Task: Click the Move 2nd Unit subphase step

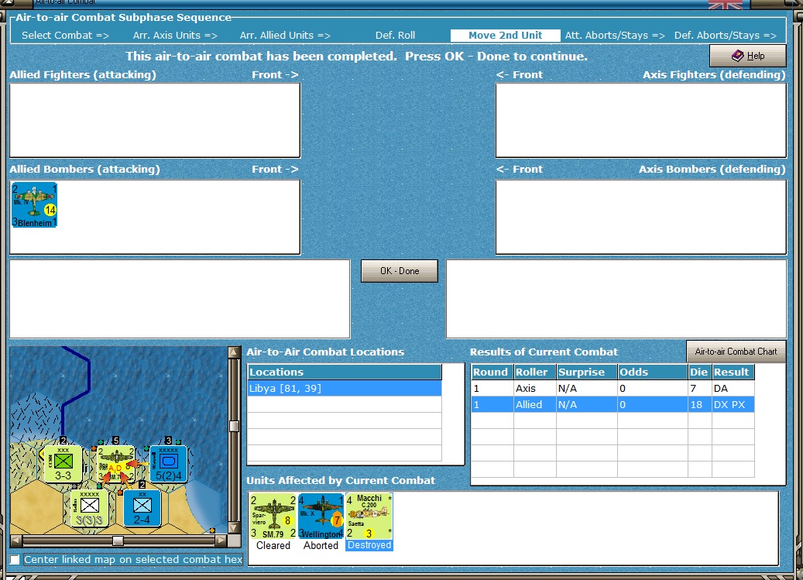Action: click(x=505, y=36)
